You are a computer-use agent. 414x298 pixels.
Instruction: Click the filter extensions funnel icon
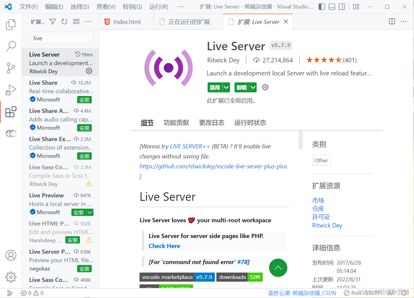pyautogui.click(x=53, y=22)
